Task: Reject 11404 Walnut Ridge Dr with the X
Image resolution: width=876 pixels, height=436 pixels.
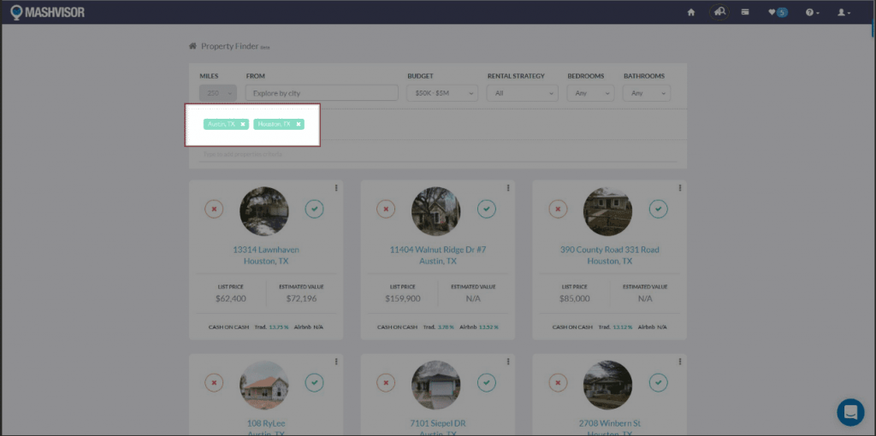Action: pyautogui.click(x=387, y=209)
